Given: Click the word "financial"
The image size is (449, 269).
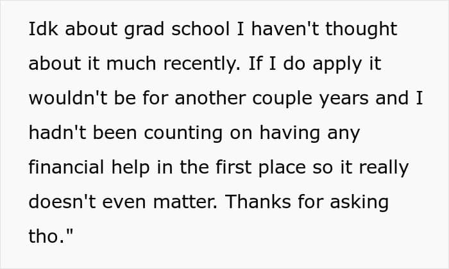Looking at the screenshot, I should [x=66, y=167].
